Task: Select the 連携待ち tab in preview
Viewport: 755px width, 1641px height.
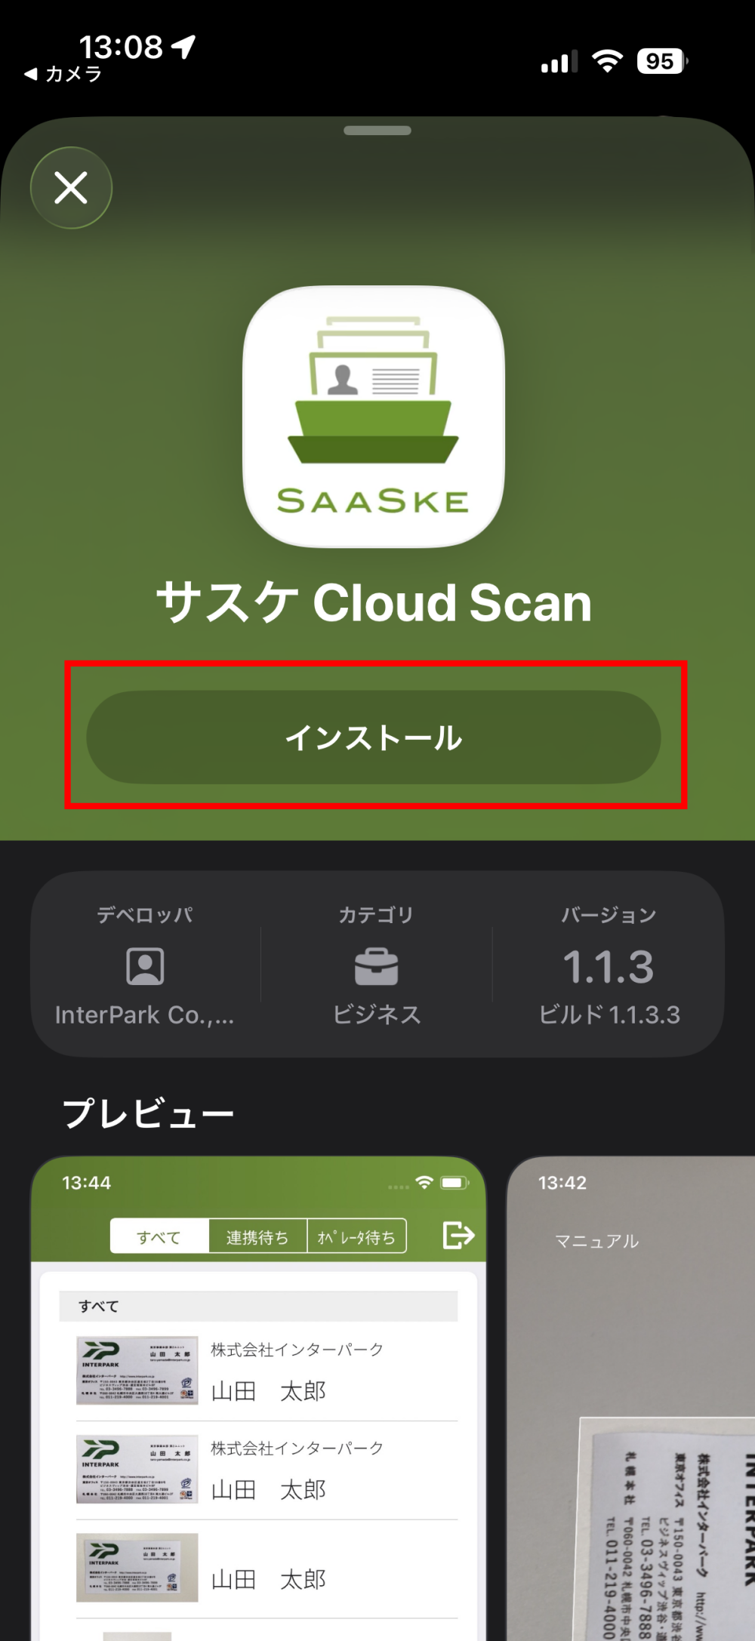Action: click(x=257, y=1236)
